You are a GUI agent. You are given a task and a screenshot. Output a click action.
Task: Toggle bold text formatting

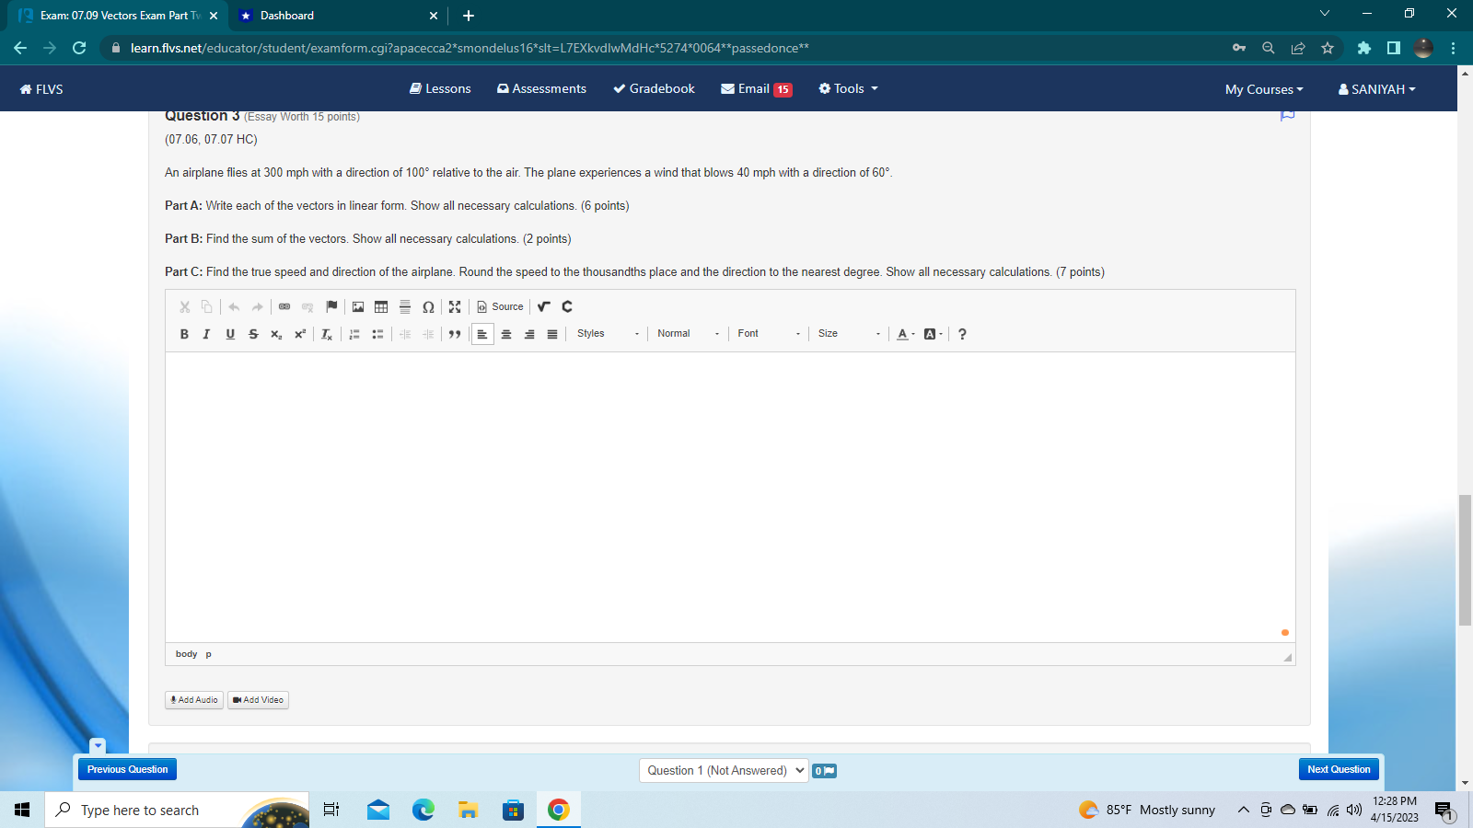(x=184, y=334)
